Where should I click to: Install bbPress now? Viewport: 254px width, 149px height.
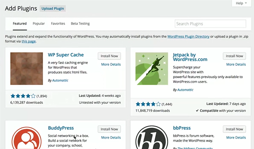[x=234, y=129]
